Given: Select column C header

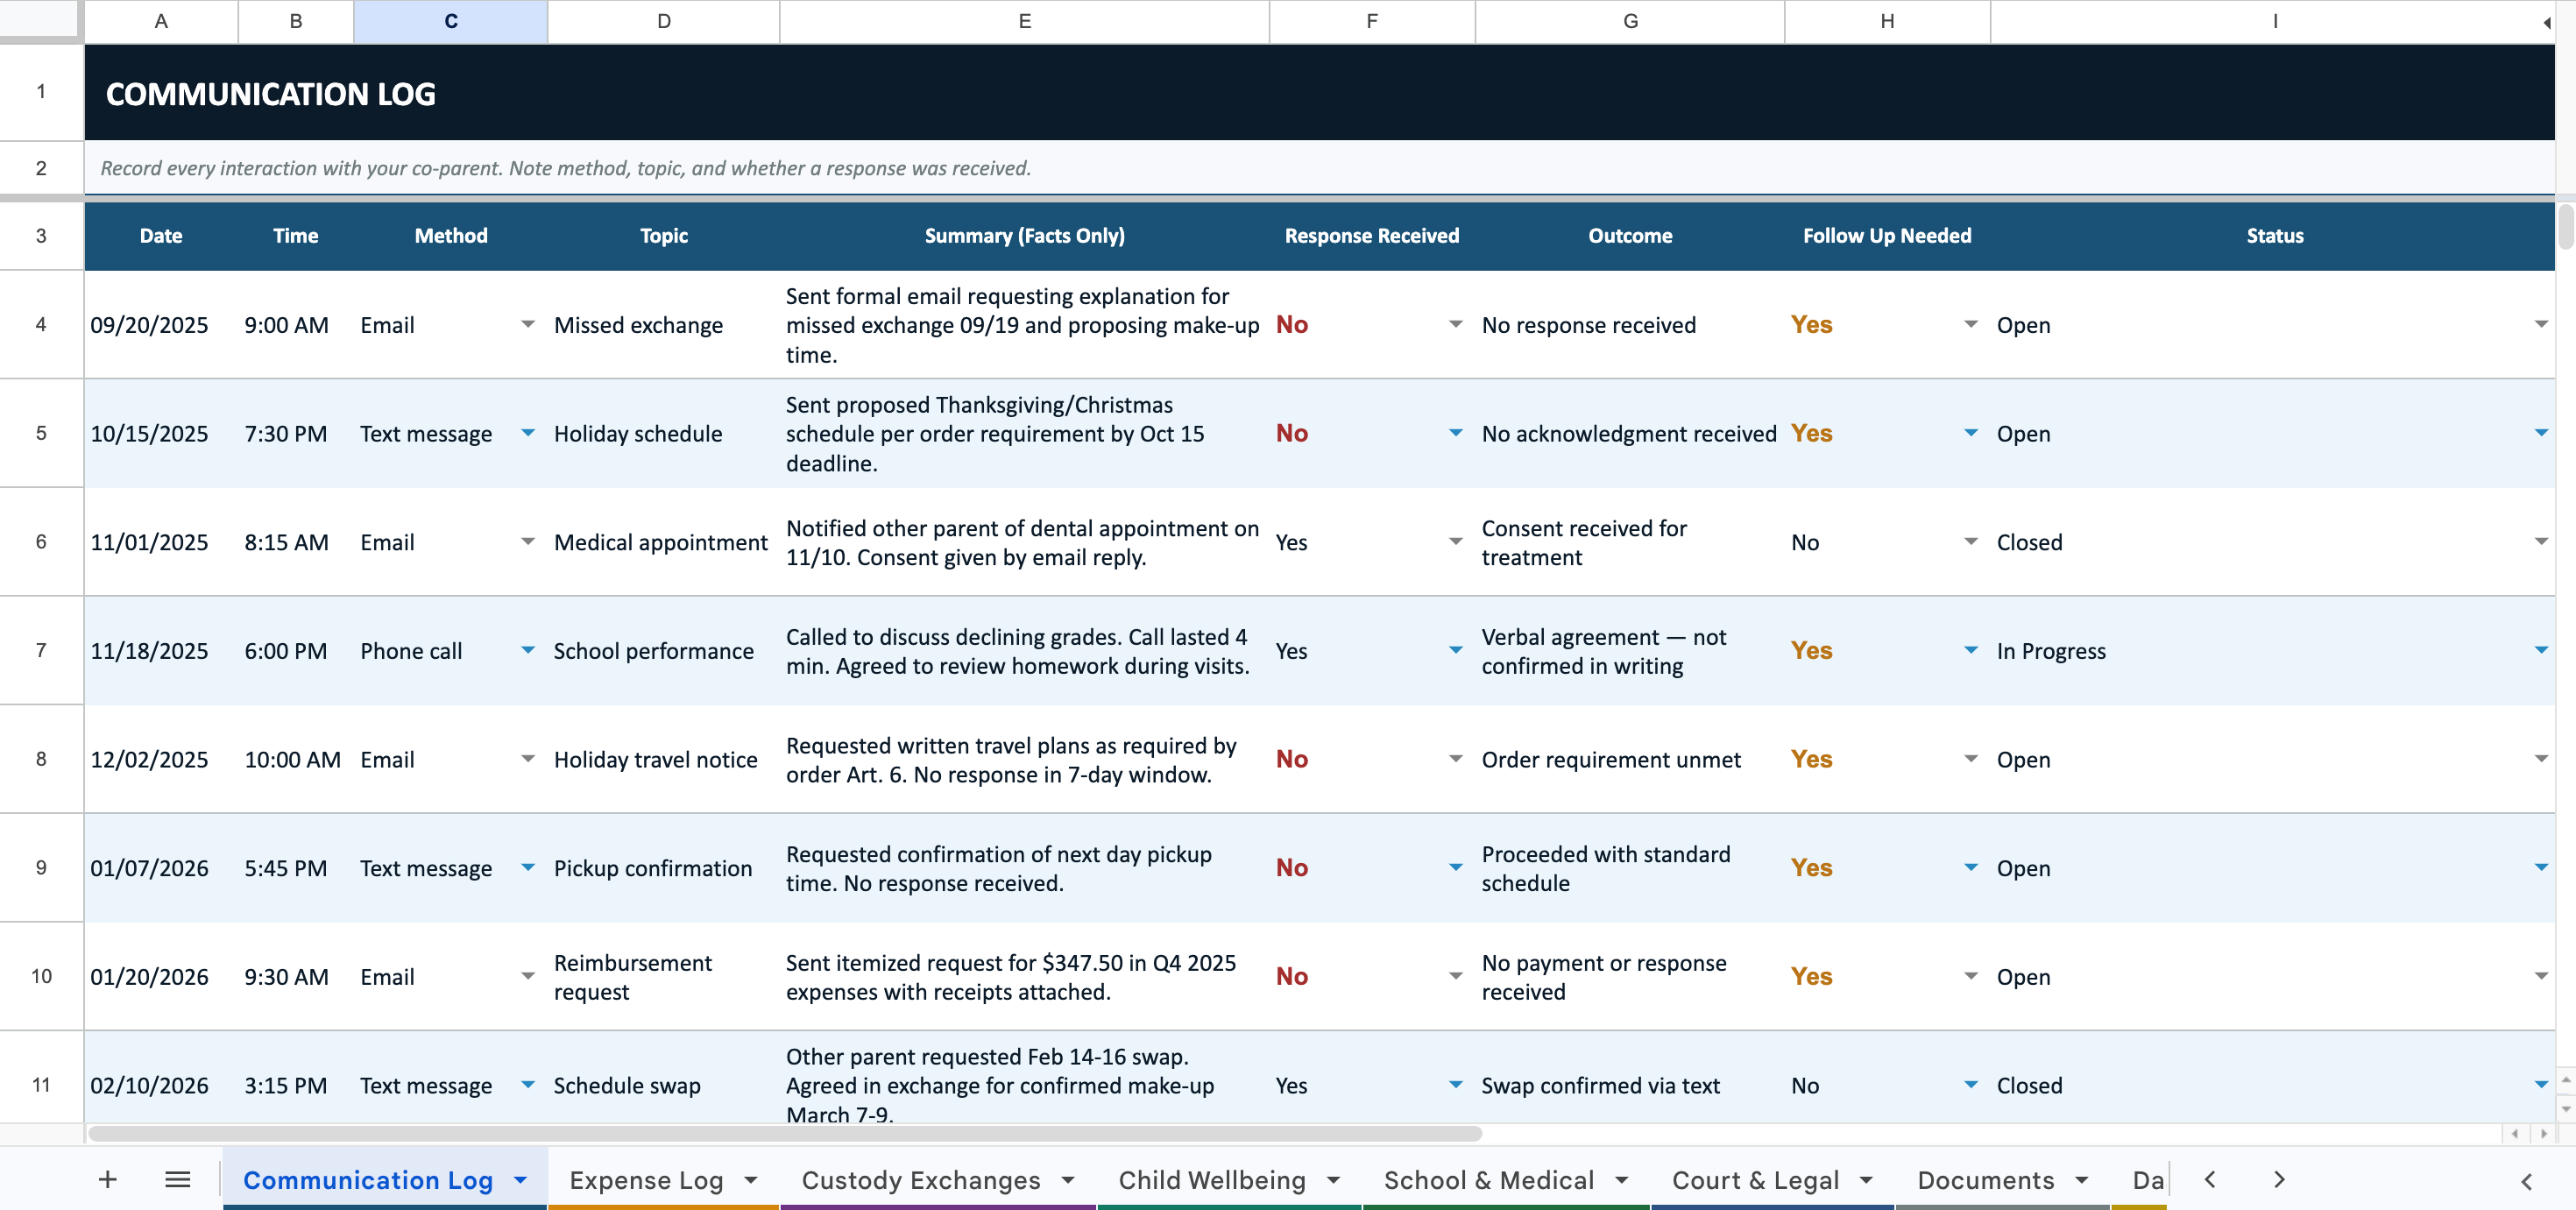Looking at the screenshot, I should (x=450, y=21).
